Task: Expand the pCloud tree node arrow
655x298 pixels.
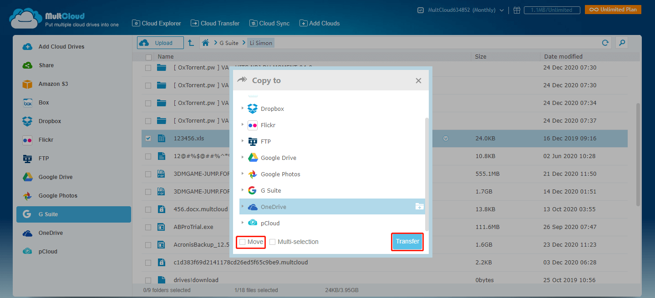Action: point(243,223)
